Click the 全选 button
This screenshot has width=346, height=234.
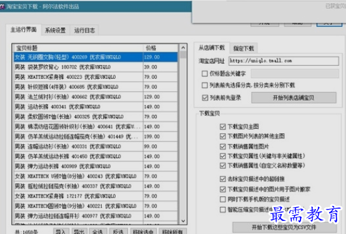click(x=98, y=231)
